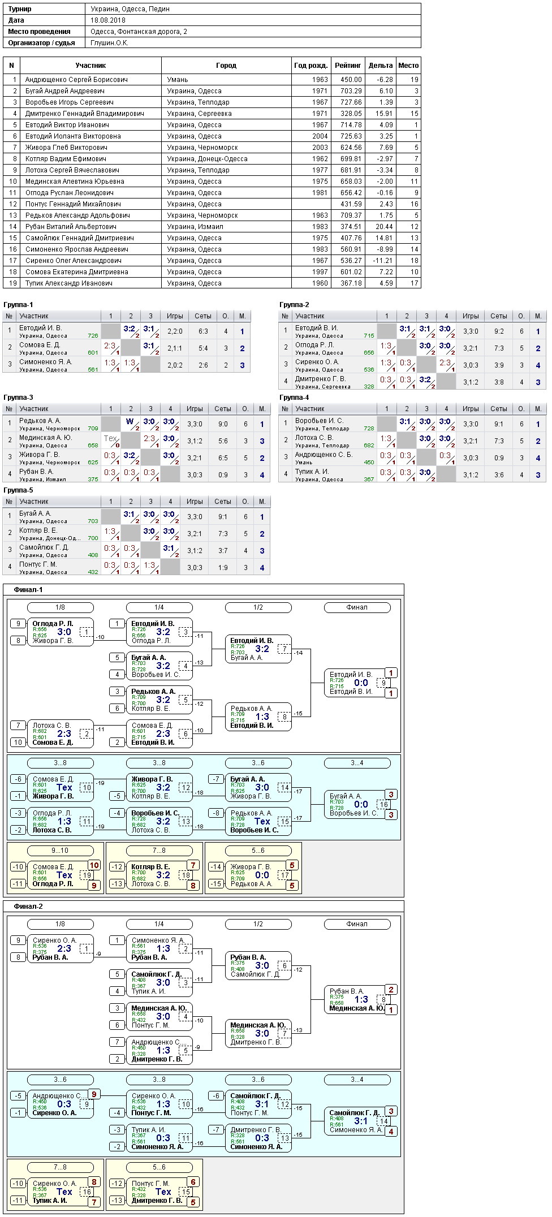The height and width of the screenshot is (1217, 552).
Task: Select participant 'Симоненко Ярослав Андреевич'
Action: pos(77,249)
